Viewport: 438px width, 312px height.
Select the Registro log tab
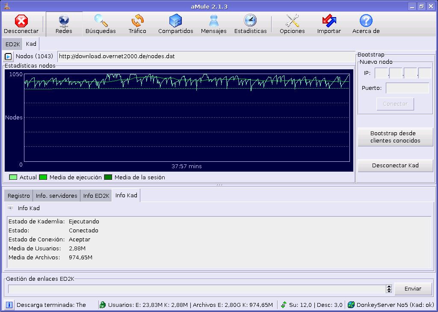click(x=18, y=196)
